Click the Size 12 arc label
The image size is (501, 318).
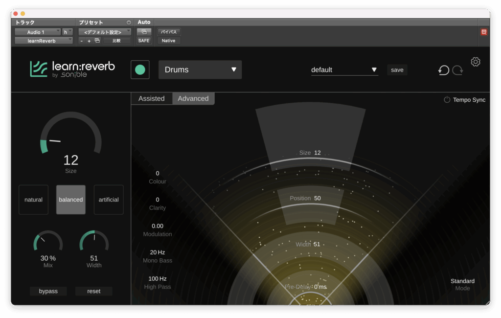[310, 153]
